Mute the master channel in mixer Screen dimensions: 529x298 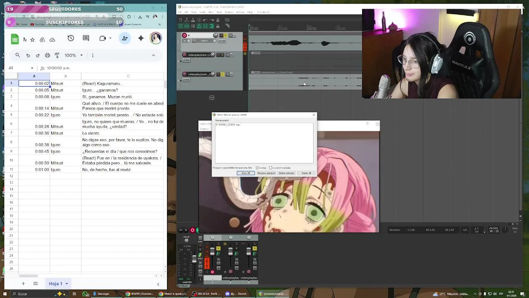200,245
